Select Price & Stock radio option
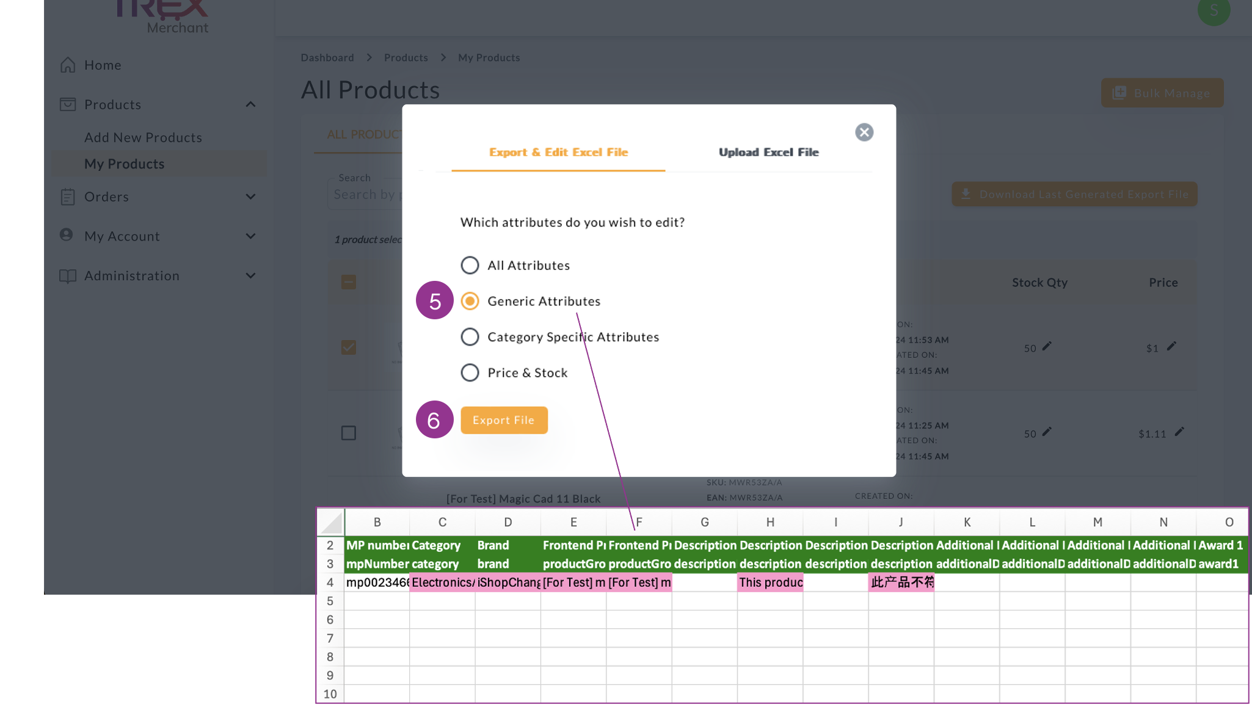 click(470, 372)
